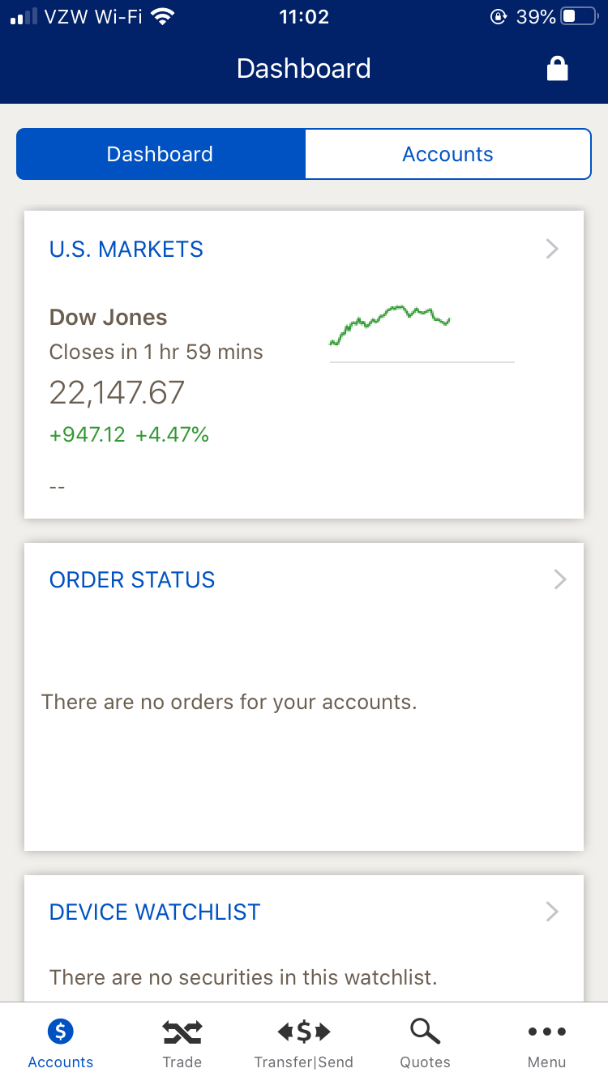Select the Trade tab label
This screenshot has width=608, height=1081.
182,1062
